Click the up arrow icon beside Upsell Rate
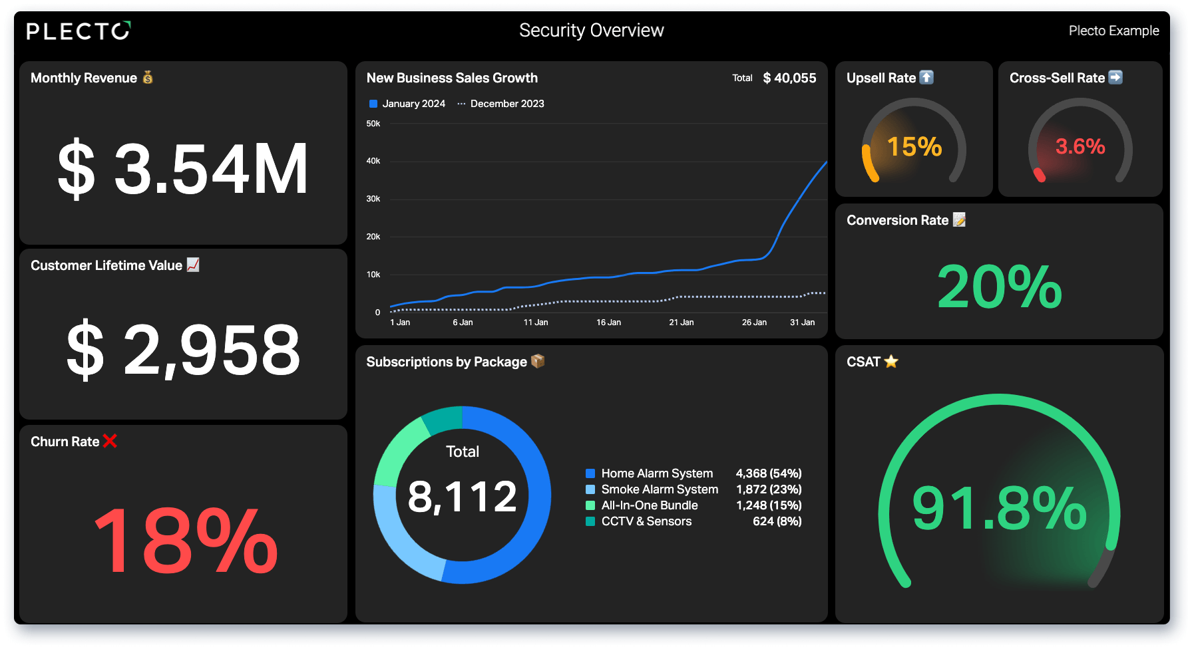Screen dimensions: 1192x649 [x=926, y=77]
